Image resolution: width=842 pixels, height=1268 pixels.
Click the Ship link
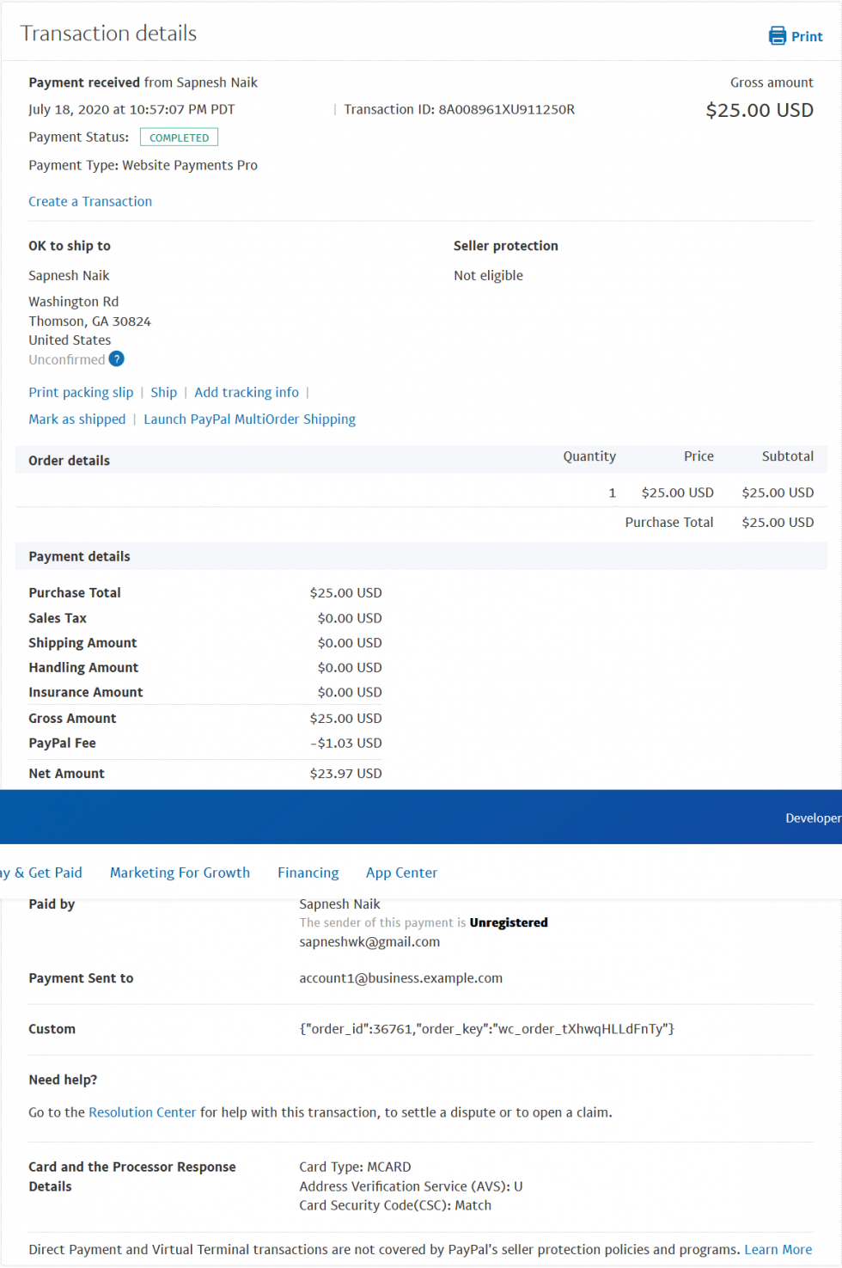163,392
